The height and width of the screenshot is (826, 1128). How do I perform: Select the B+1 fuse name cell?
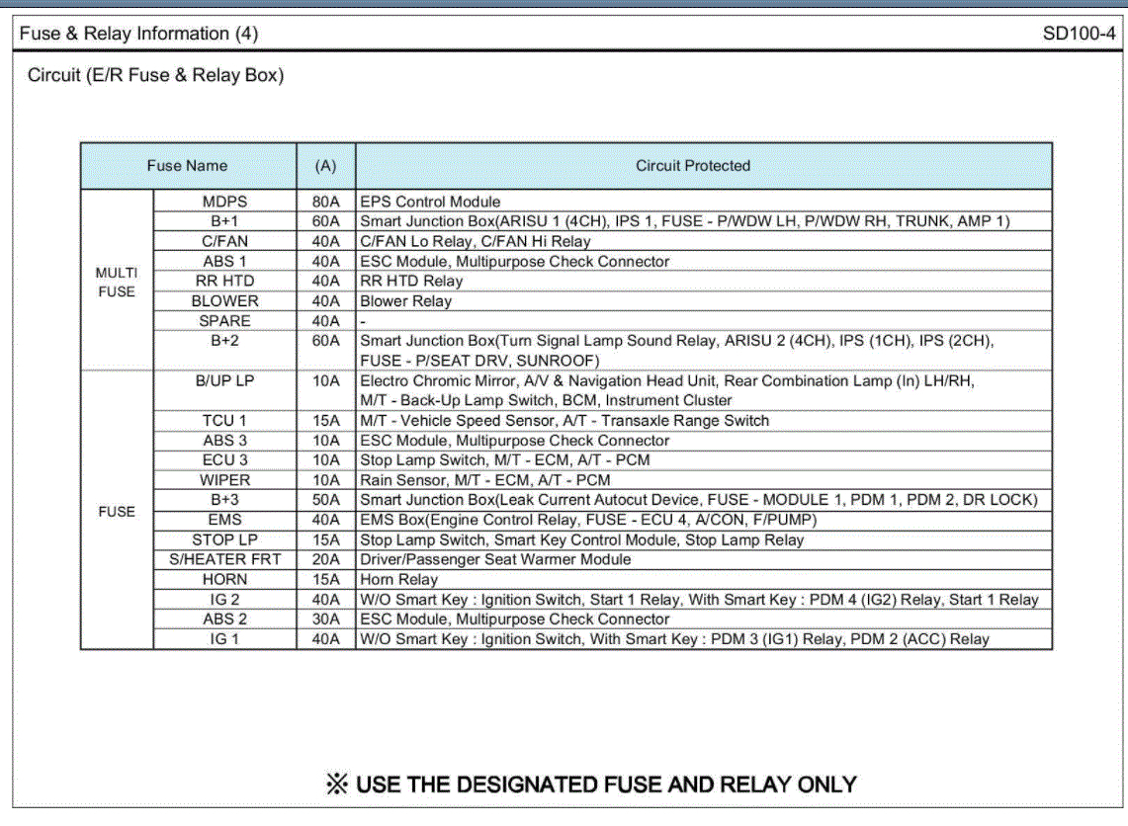(x=224, y=221)
